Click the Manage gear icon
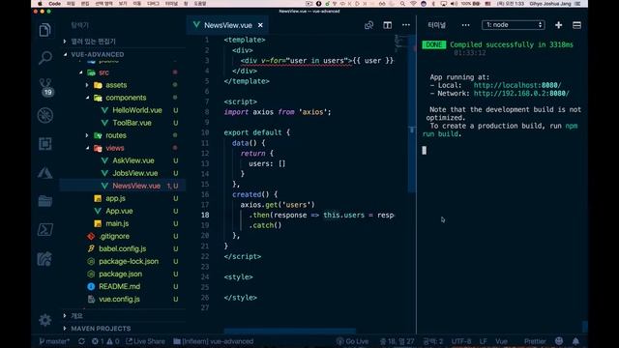619x348 pixels. click(x=45, y=320)
